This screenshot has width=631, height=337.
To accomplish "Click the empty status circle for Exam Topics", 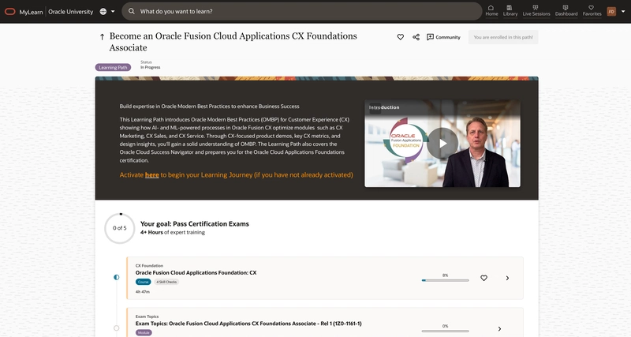I will point(116,328).
